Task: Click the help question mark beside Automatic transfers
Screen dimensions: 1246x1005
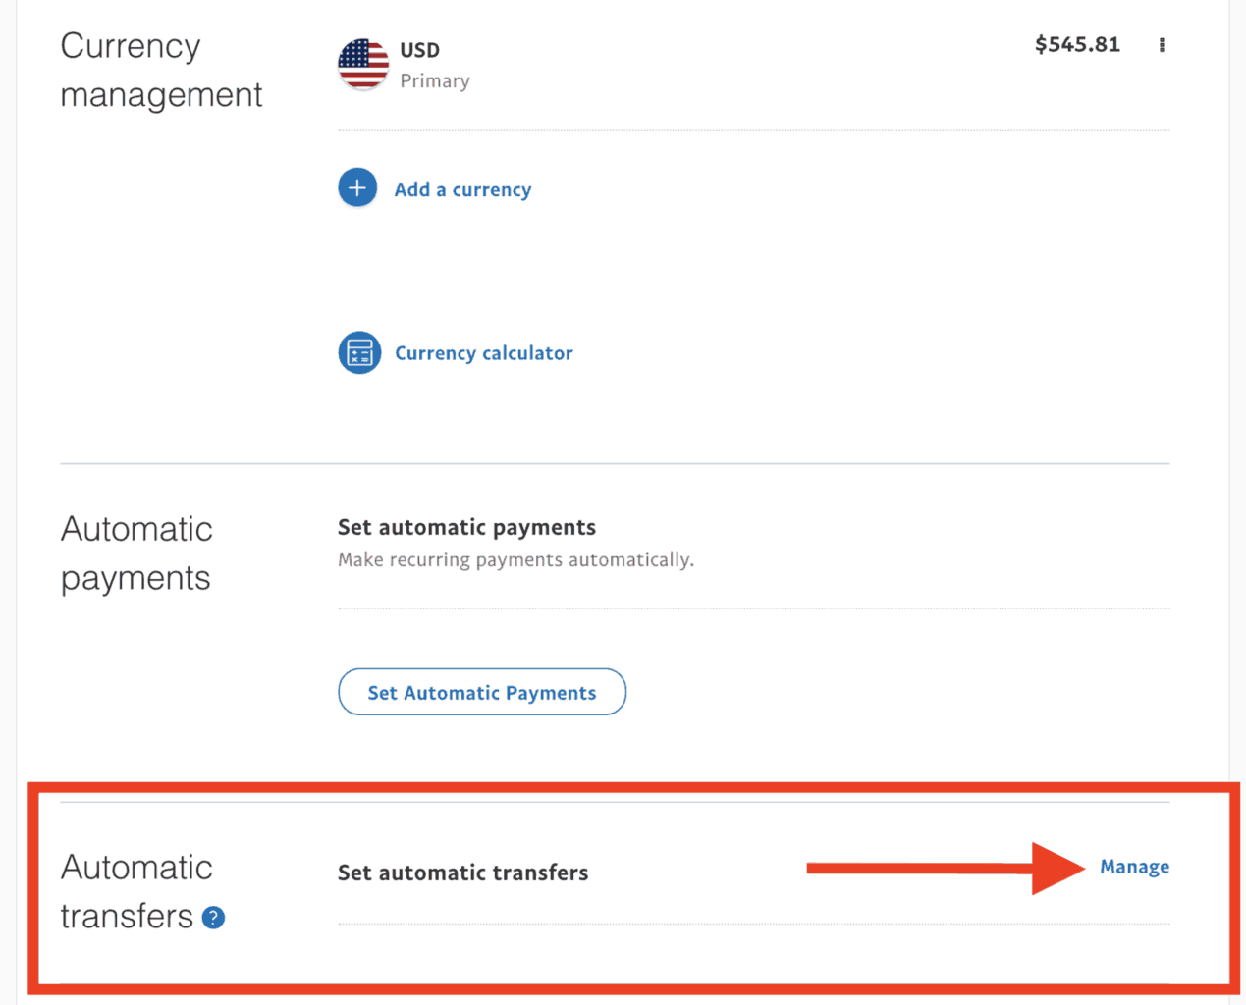Action: [213, 918]
